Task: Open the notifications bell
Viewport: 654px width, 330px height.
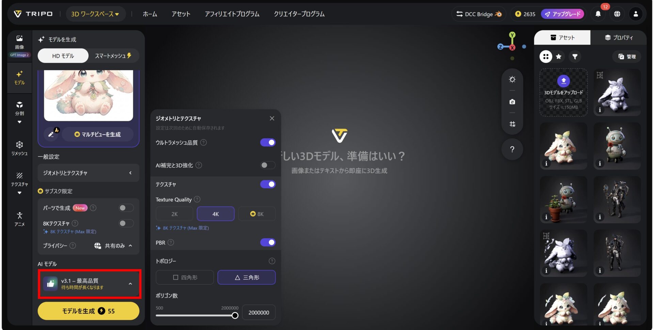Action: click(598, 14)
